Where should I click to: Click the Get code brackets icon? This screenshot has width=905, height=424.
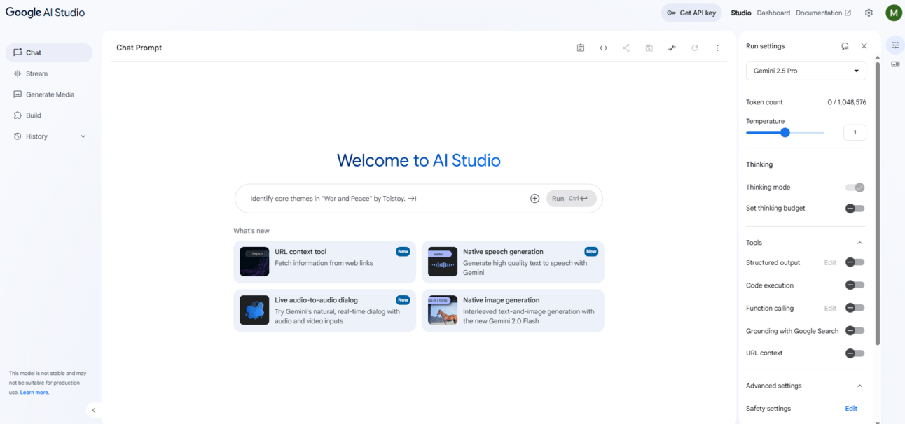(603, 48)
